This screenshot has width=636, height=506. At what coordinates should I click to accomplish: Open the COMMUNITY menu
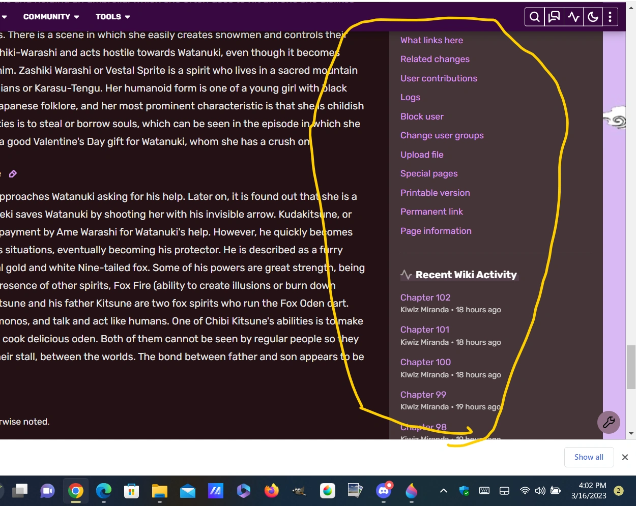click(47, 16)
